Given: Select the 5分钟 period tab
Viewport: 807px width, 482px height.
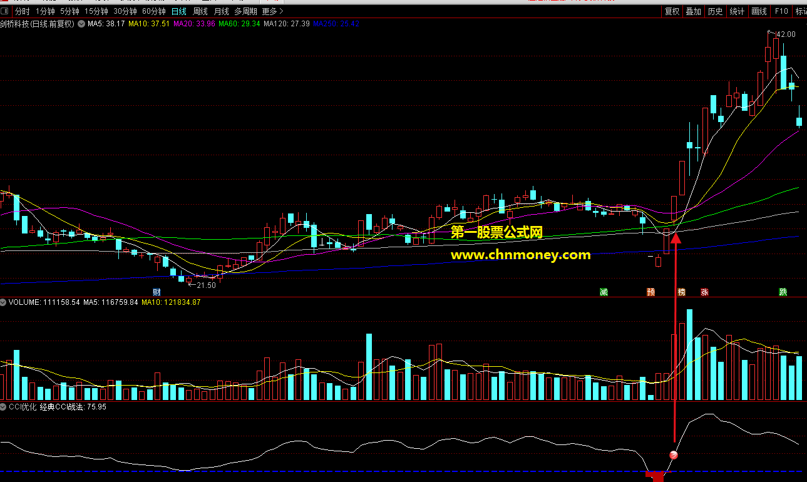Looking at the screenshot, I should click(x=69, y=11).
